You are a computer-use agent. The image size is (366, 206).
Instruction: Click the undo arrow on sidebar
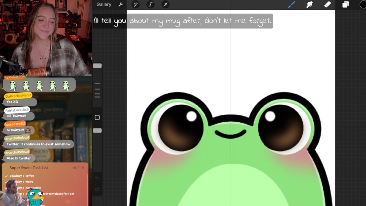(97, 178)
